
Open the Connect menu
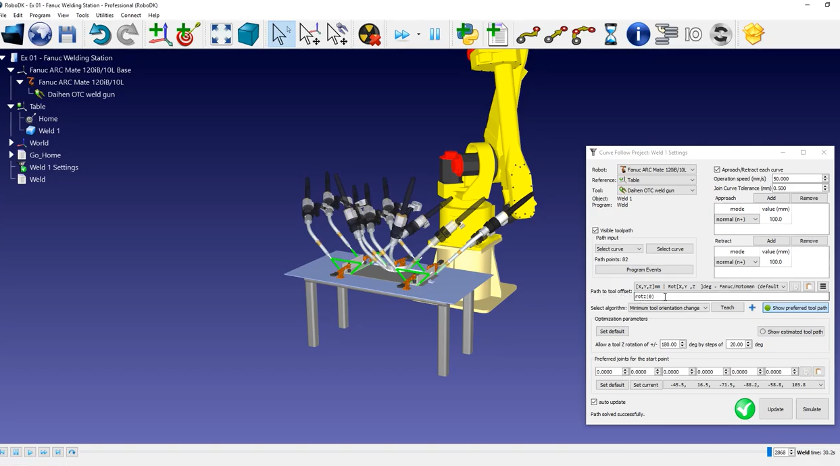coord(130,15)
